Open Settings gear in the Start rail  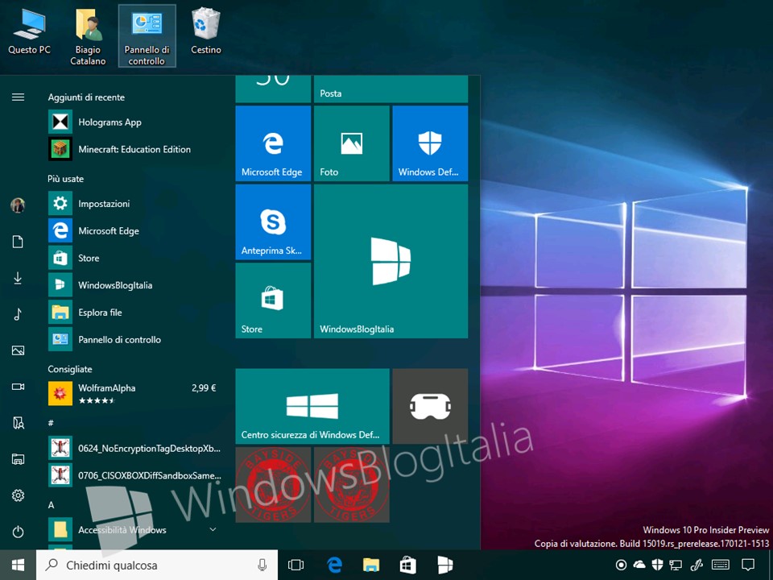[x=19, y=495]
